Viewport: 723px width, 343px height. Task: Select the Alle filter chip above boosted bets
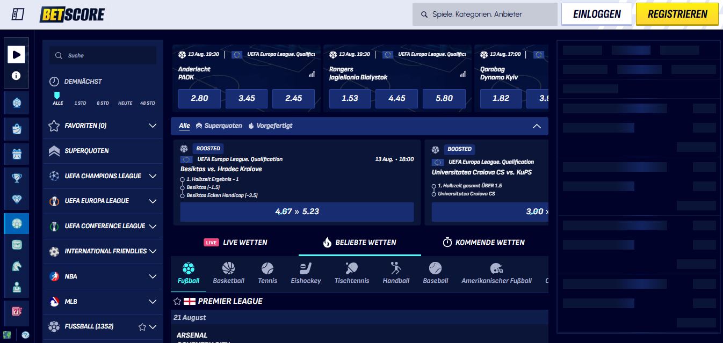click(184, 126)
